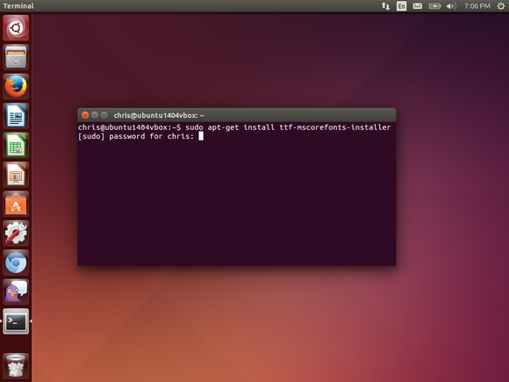Open the network connections indicator menu

pos(385,6)
